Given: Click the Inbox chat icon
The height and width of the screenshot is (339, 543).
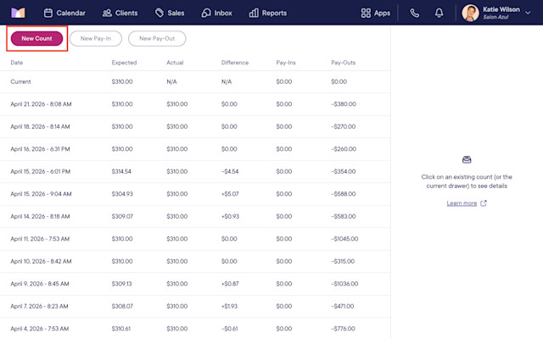Looking at the screenshot, I should [206, 14].
